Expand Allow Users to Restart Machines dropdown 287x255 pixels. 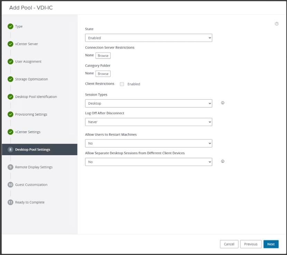[148, 143]
